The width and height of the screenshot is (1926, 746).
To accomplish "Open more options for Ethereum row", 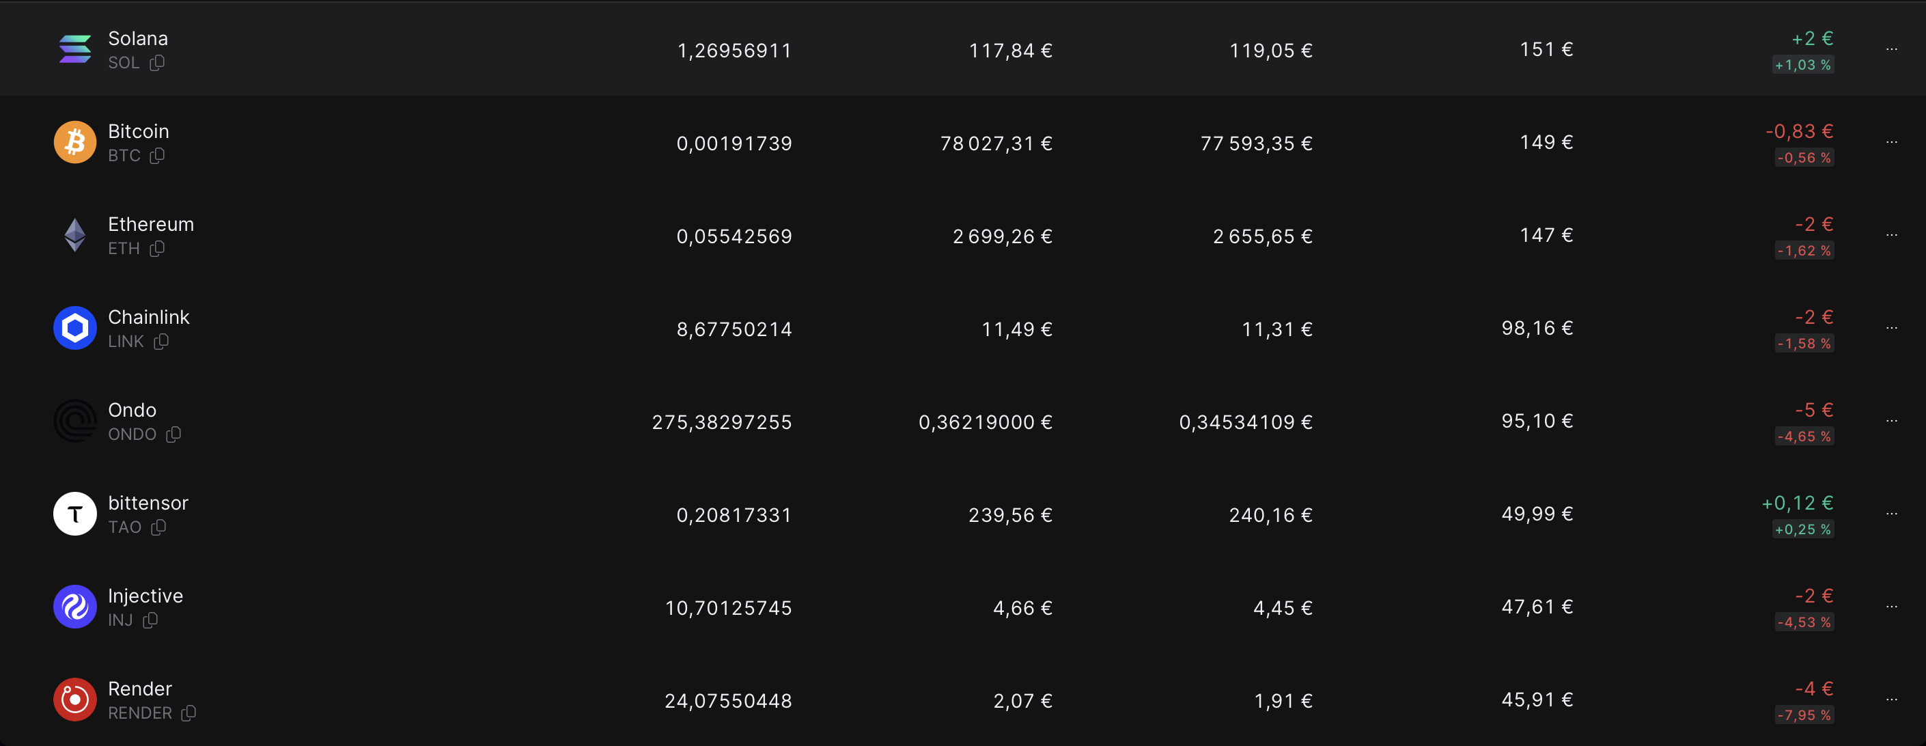I will click(1892, 235).
